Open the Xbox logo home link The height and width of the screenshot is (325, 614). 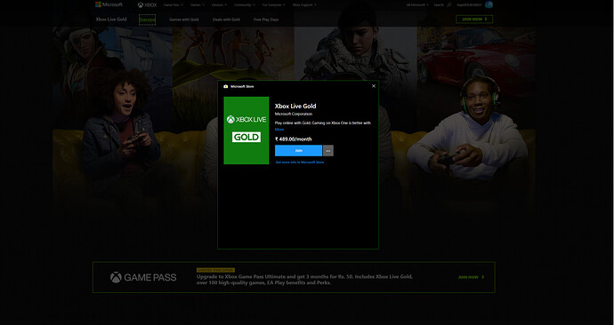click(x=147, y=5)
